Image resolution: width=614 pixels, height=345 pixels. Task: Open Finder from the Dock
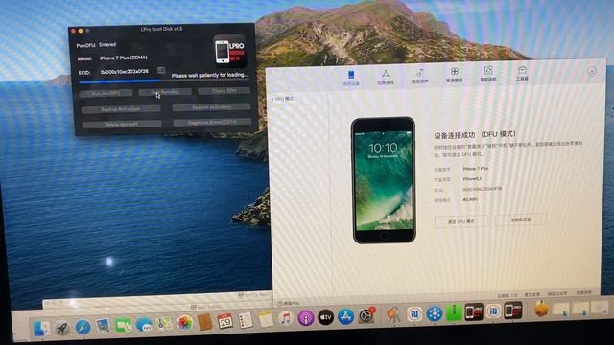41,329
